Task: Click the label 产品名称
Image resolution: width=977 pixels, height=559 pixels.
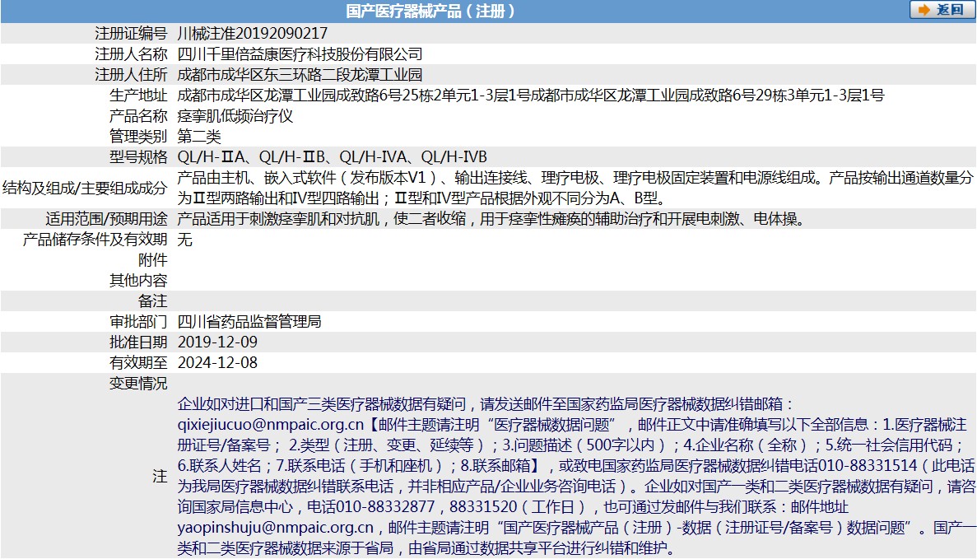Action: tap(138, 116)
